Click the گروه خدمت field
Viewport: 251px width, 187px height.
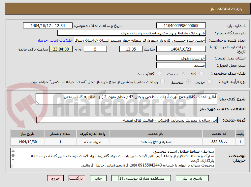tap(127, 120)
